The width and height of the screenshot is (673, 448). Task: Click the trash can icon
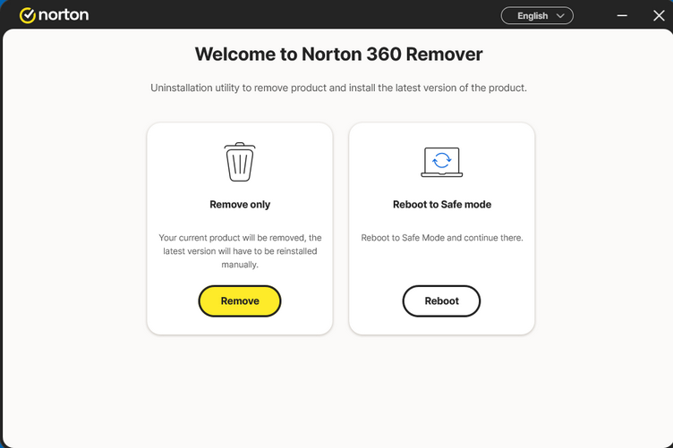click(x=239, y=162)
